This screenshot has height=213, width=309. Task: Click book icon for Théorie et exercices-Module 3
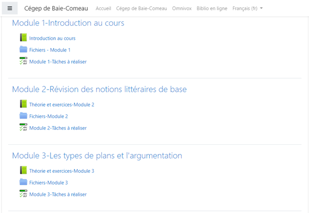click(x=23, y=170)
